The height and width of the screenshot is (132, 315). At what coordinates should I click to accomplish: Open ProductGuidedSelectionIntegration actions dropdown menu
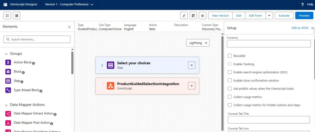(x=191, y=86)
